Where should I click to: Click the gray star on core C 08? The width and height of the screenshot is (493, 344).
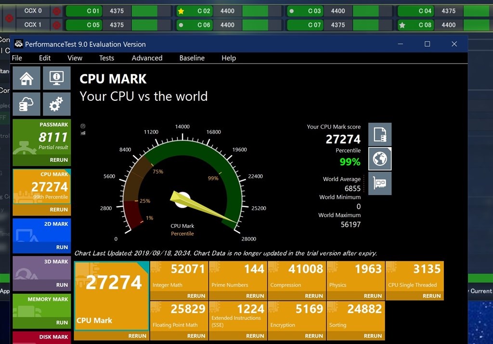(x=402, y=25)
